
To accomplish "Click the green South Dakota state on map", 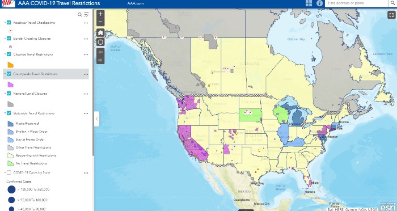I will pyautogui.click(x=251, y=115).
